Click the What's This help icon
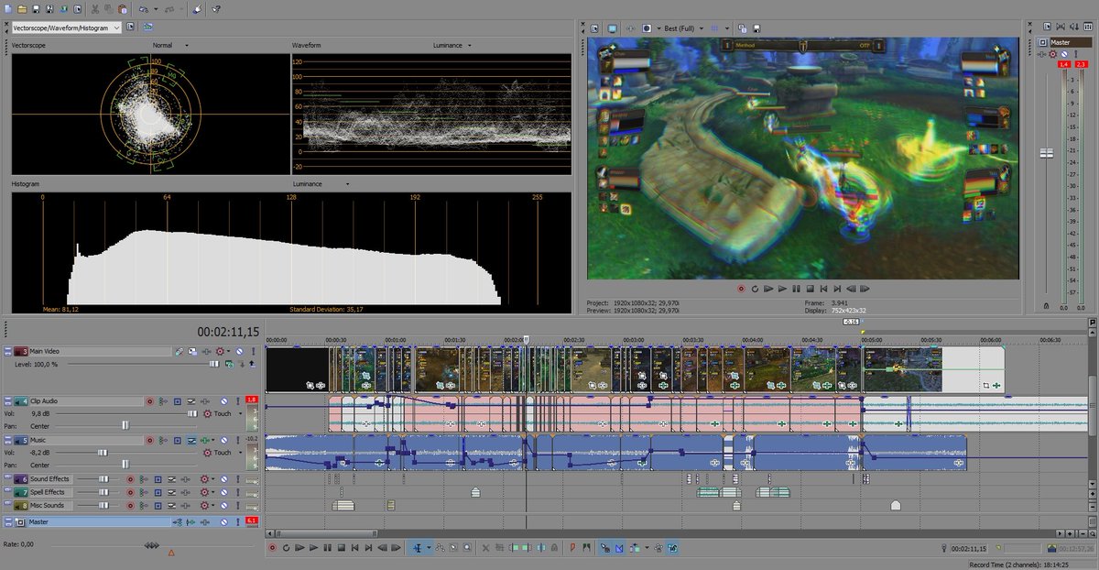This screenshot has width=1099, height=570. 216,9
